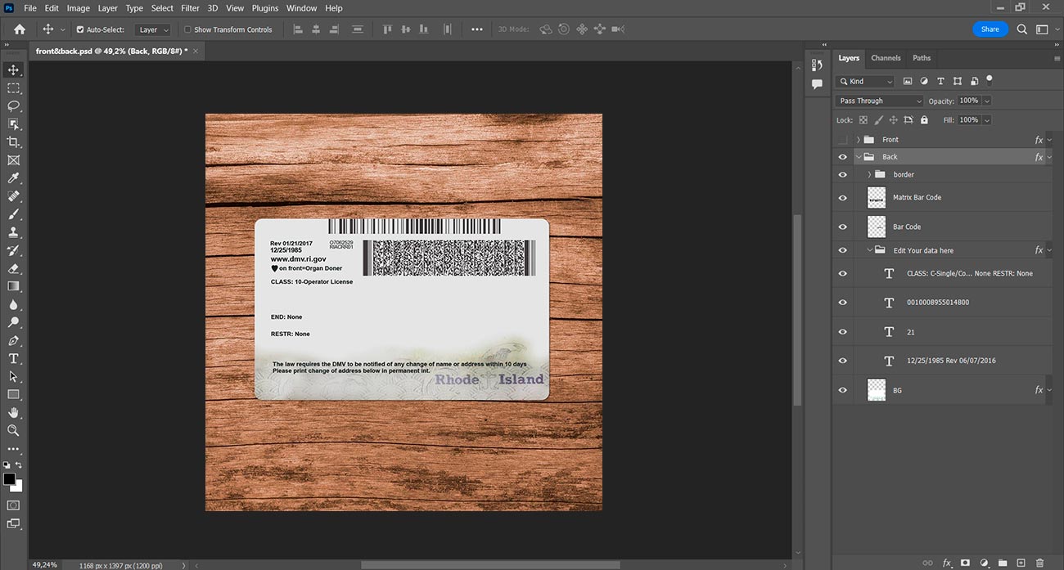Image resolution: width=1064 pixels, height=570 pixels.
Task: Expand the Front layer group
Action: point(858,140)
